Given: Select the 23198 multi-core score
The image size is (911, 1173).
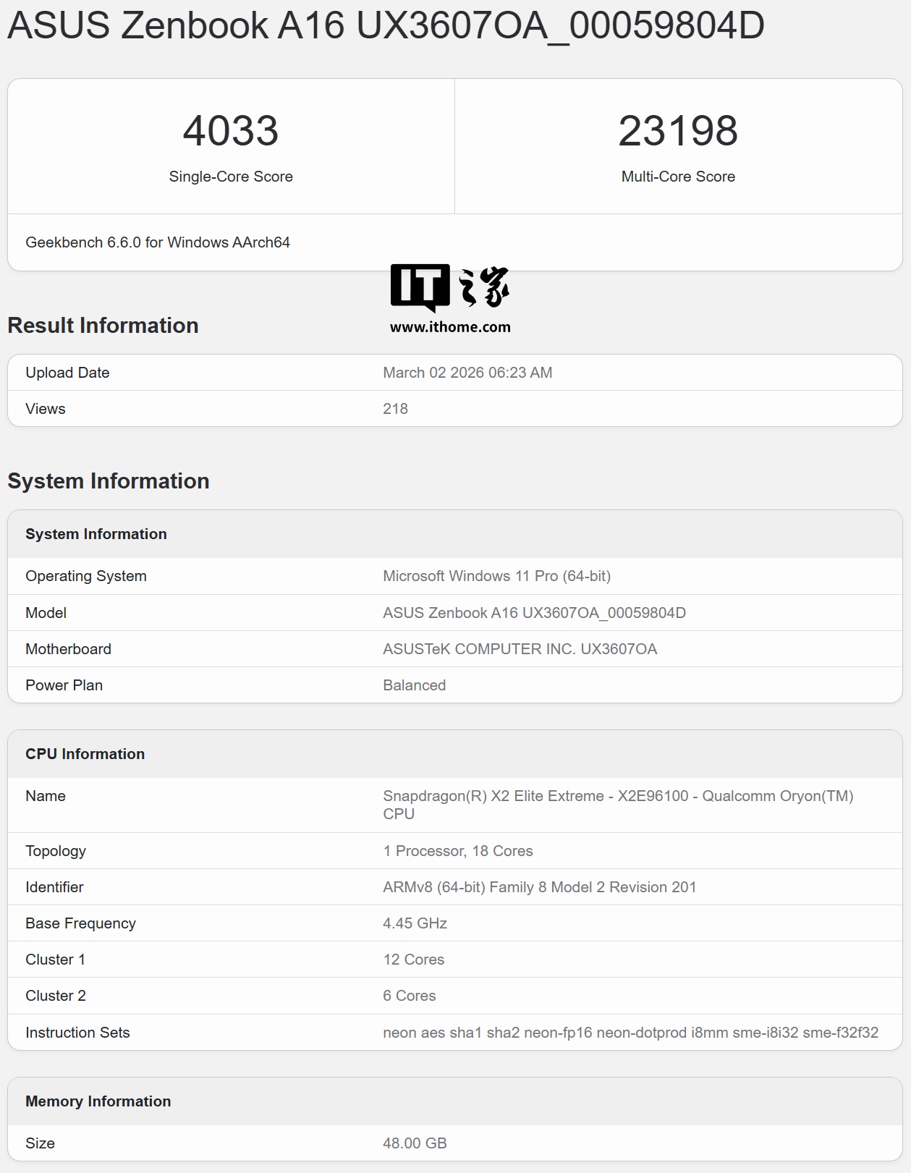Looking at the screenshot, I should click(678, 131).
